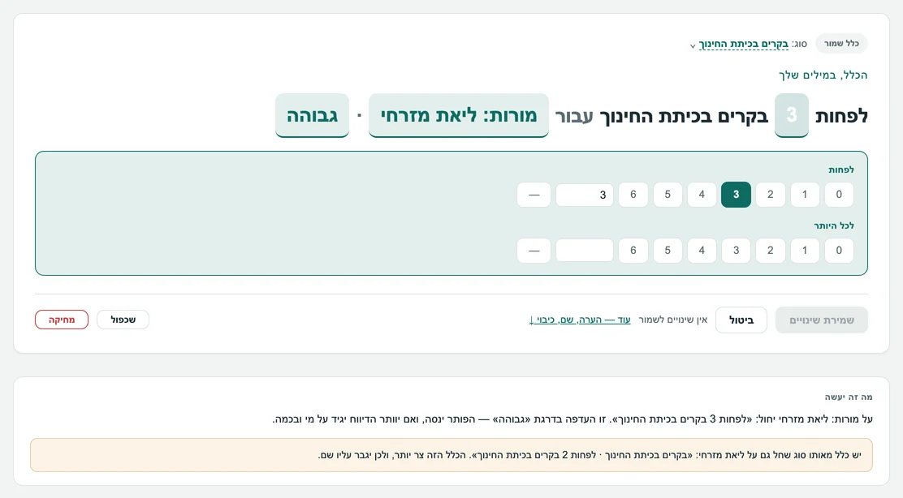Select 2 in the לכל היותר row
Viewport: 903px width, 498px height.
[x=770, y=250]
